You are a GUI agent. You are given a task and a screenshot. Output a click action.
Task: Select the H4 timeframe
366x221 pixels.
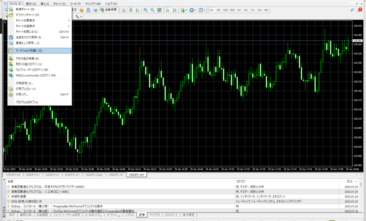[x=246, y=10]
